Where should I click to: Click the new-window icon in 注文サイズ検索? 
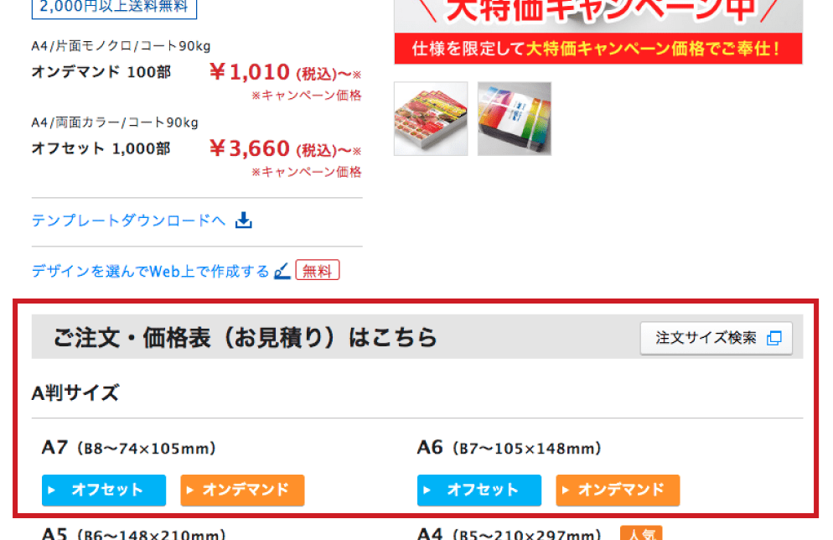coord(774,338)
